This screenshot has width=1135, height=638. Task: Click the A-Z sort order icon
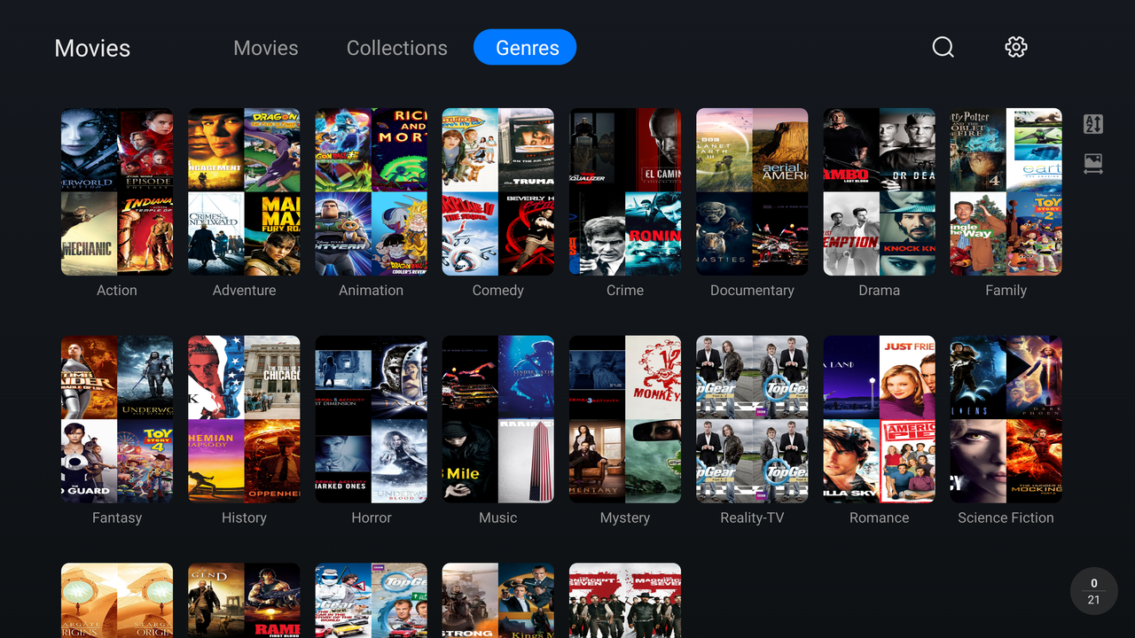tap(1093, 124)
